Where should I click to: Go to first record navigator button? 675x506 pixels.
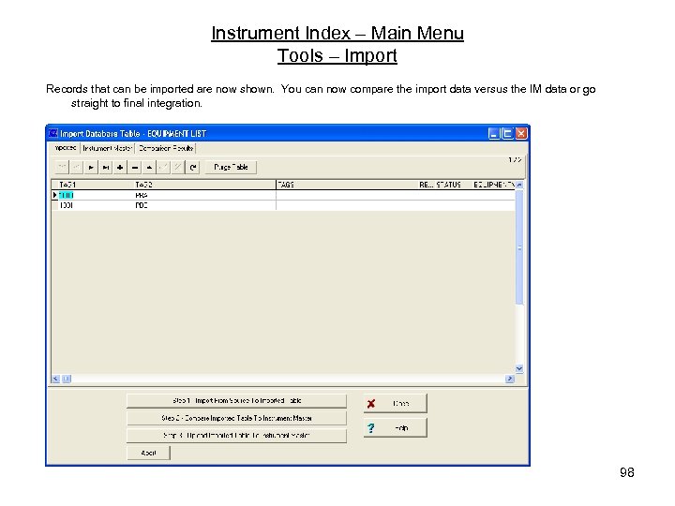(62, 167)
